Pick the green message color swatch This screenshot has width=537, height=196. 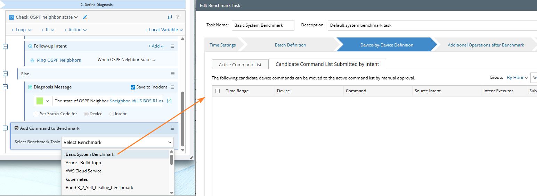pyautogui.click(x=40, y=101)
